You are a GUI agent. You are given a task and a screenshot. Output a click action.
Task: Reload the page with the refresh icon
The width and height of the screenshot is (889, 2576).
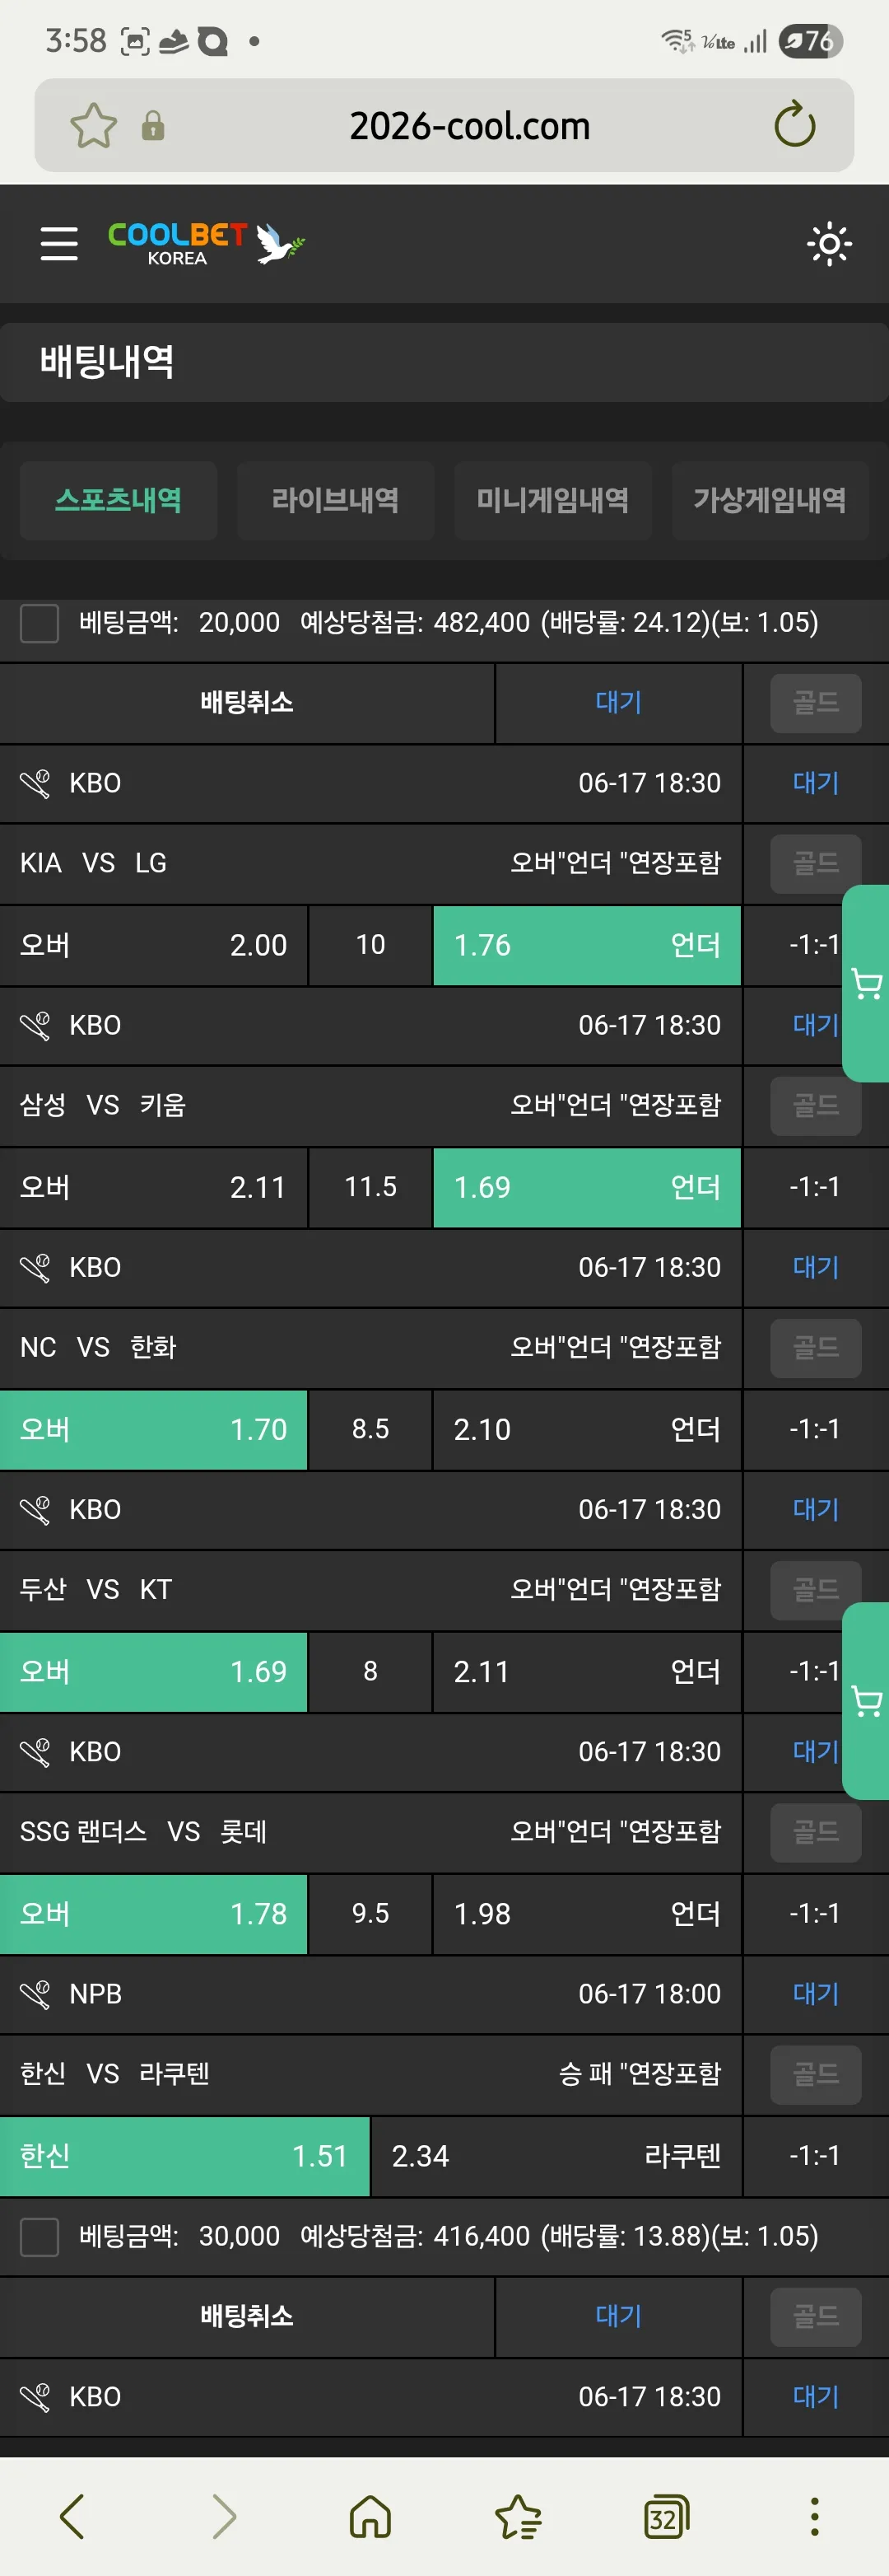tap(795, 124)
